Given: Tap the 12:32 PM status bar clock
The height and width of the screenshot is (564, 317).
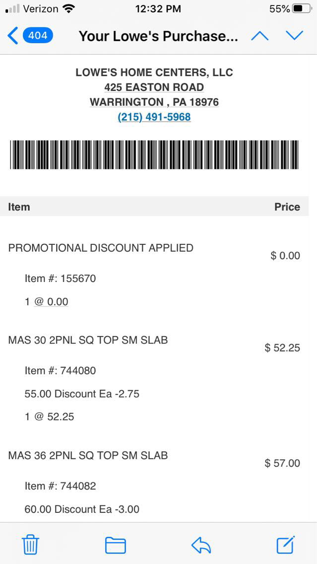Looking at the screenshot, I should (158, 9).
